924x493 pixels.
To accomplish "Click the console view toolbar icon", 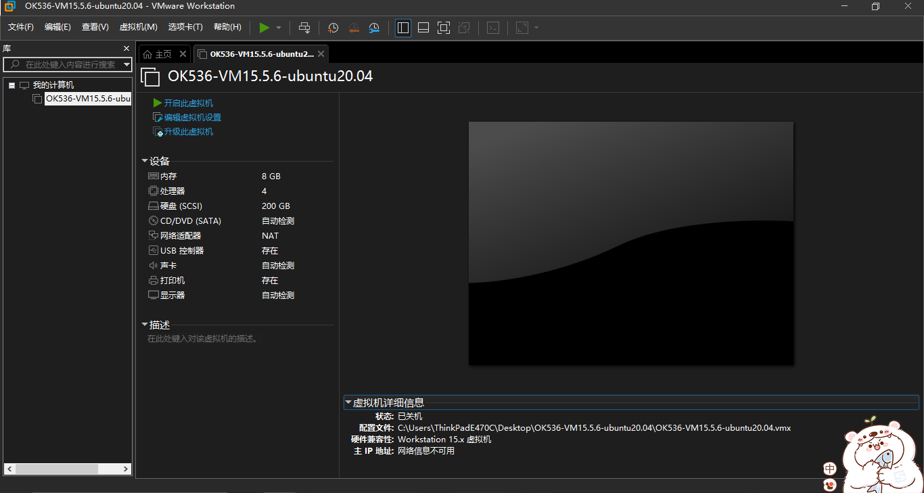I will tap(494, 28).
